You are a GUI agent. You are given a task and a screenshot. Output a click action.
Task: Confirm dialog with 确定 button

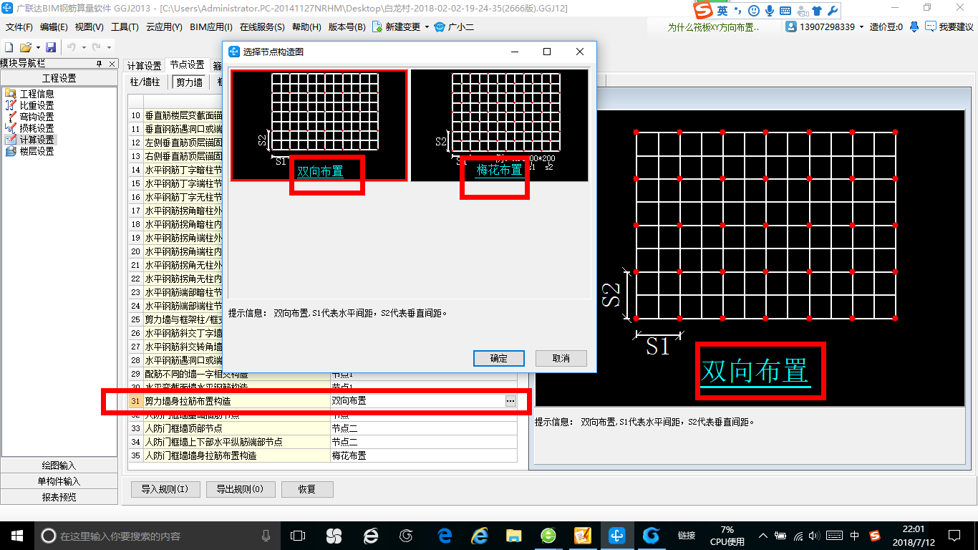point(499,358)
